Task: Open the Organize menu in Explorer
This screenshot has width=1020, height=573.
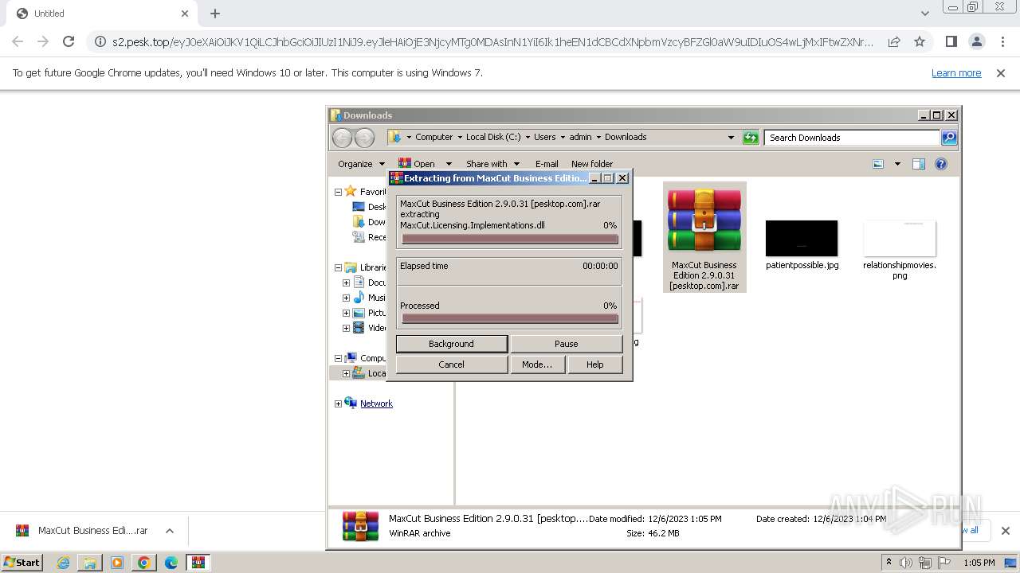Action: pos(361,164)
